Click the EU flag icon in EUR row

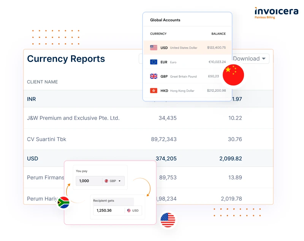pos(154,62)
